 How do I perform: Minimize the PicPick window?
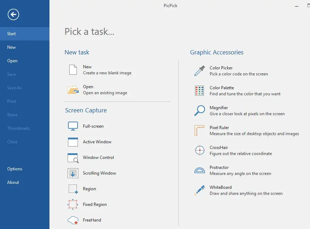[296, 6]
